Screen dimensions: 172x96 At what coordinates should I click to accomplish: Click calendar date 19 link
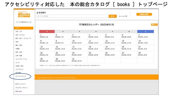tap(106, 47)
